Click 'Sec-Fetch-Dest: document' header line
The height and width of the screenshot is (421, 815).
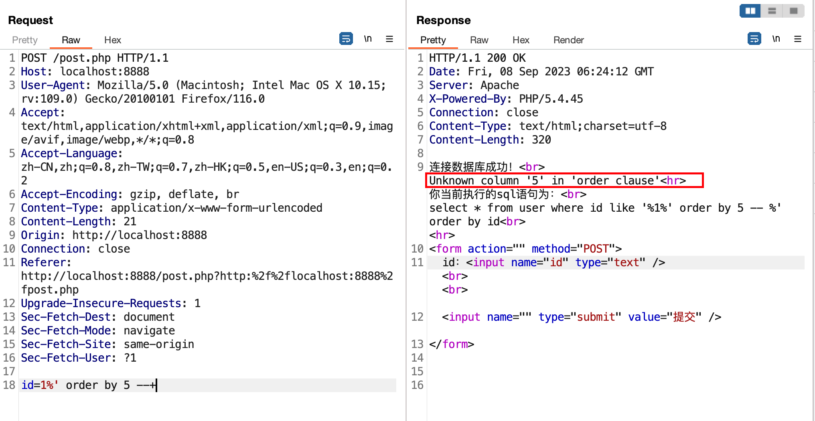(98, 317)
